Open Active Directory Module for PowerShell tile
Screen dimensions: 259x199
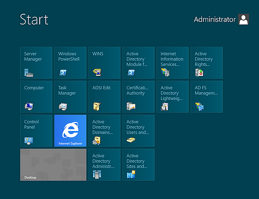click(x=138, y=62)
